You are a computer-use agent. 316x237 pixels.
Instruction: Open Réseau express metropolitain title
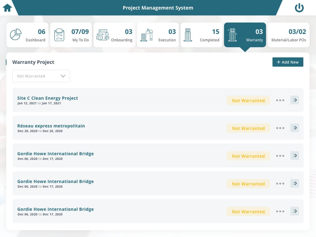click(51, 126)
